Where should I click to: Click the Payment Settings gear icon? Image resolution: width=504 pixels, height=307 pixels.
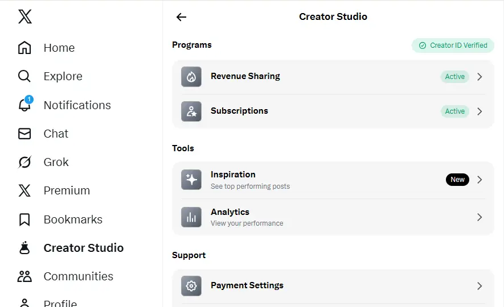coord(191,286)
